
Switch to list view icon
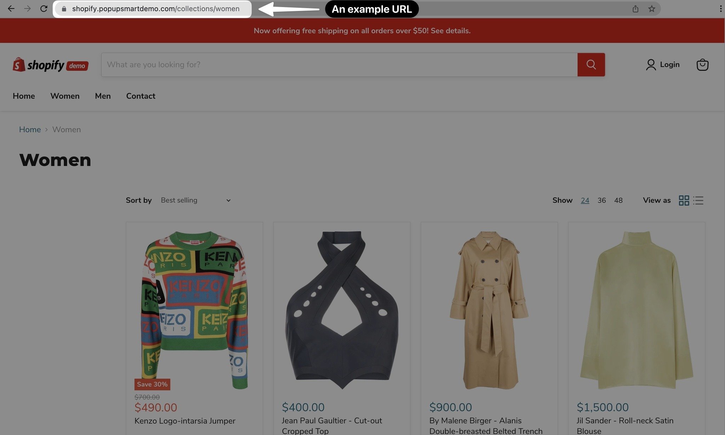pos(698,200)
